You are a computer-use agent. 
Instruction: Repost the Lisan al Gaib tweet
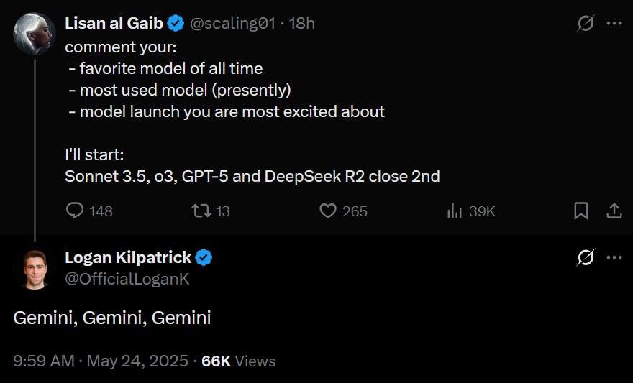coord(201,211)
